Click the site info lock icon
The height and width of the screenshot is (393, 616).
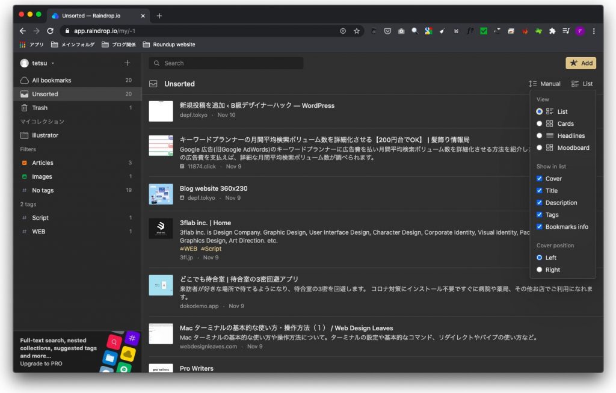(67, 31)
